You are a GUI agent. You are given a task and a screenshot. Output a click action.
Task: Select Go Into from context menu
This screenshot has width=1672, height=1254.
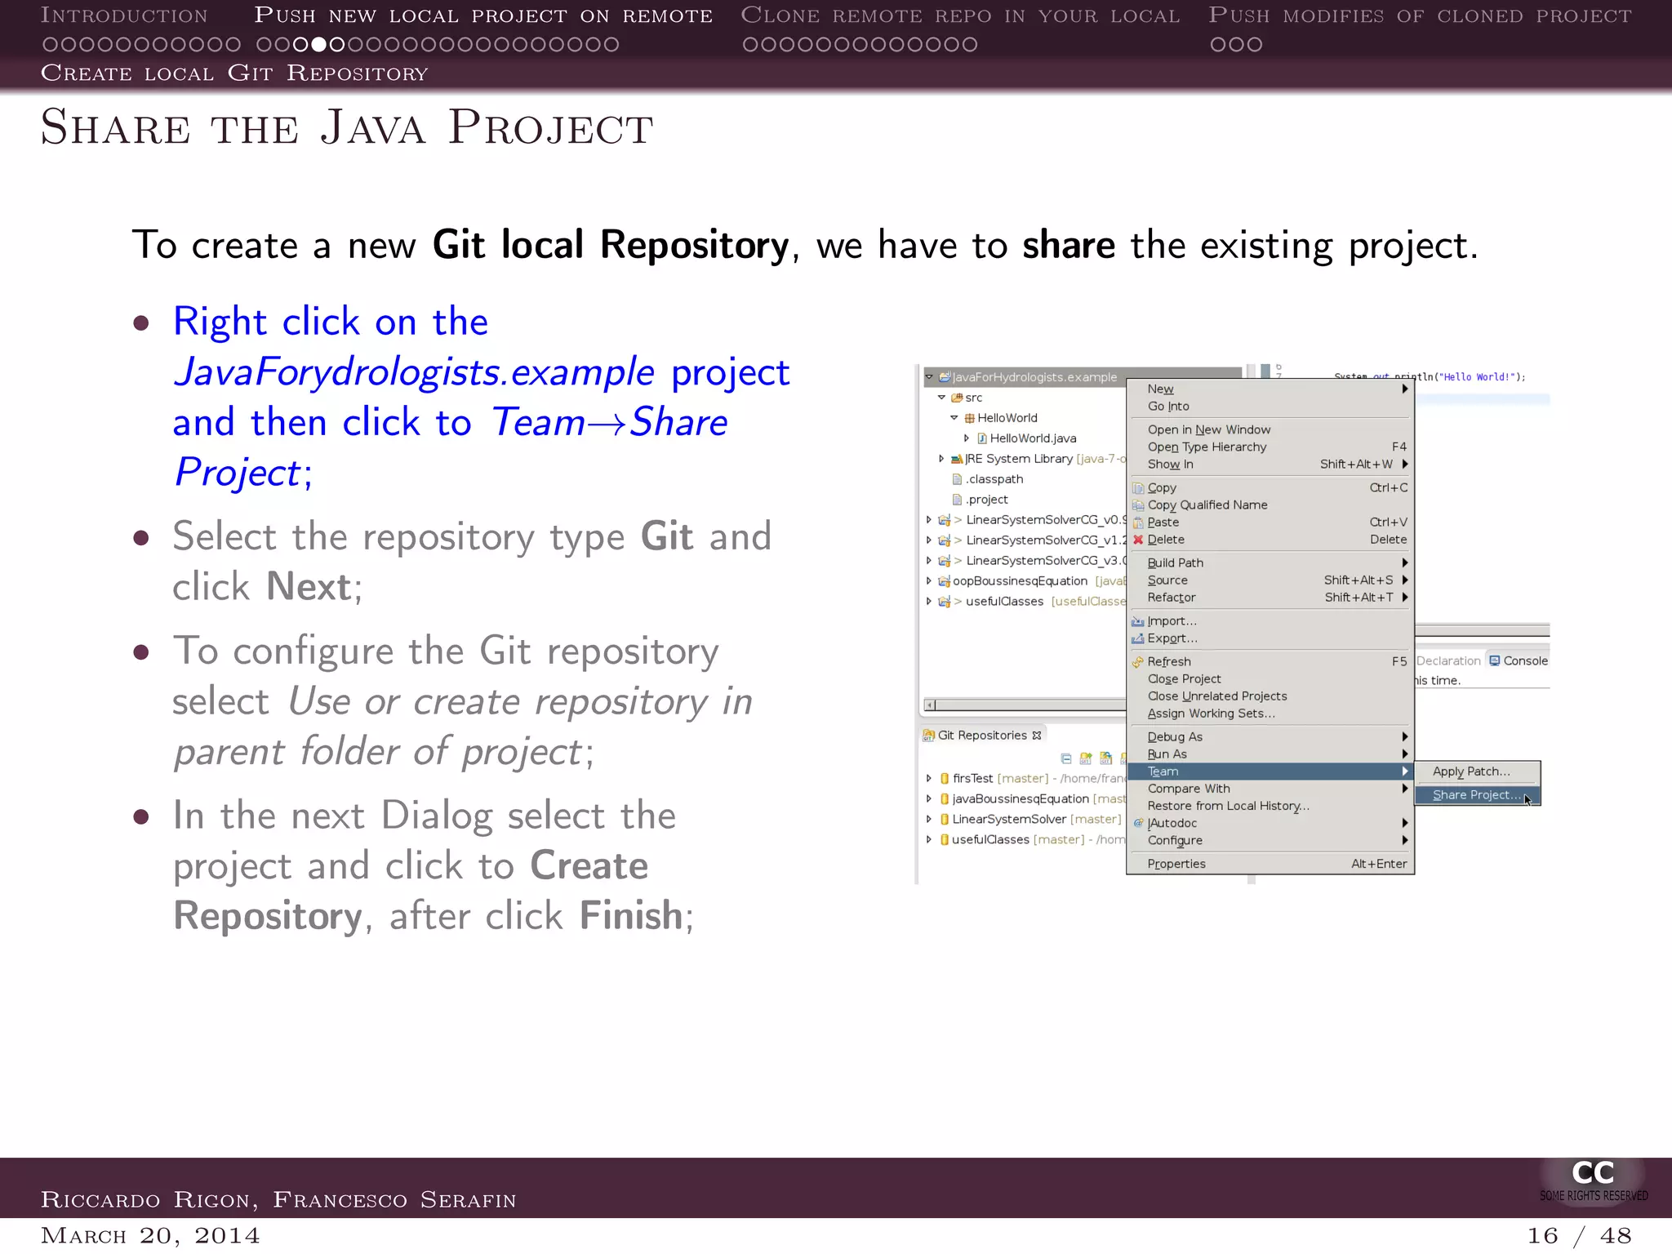point(1270,407)
